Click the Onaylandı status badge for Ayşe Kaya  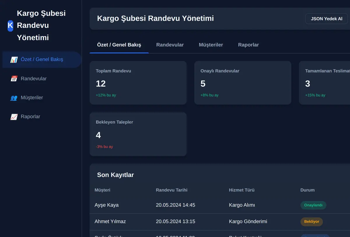tap(313, 205)
